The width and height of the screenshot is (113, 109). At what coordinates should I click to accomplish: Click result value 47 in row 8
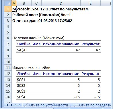(98, 50)
